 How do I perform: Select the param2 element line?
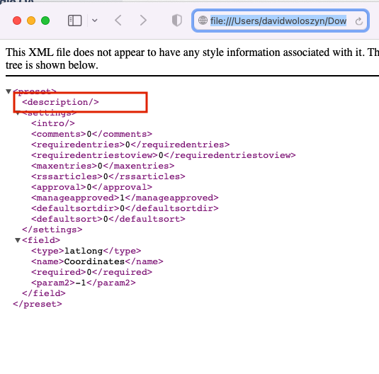pos(84,283)
